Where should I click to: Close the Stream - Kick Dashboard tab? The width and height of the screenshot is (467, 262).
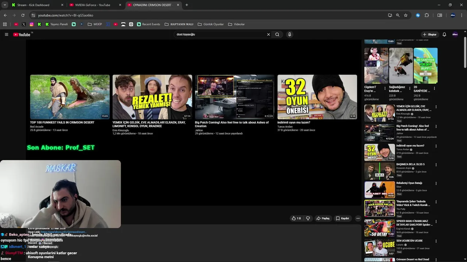tap(62, 5)
